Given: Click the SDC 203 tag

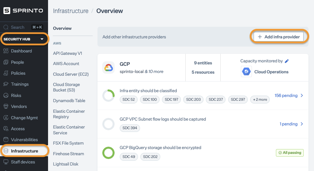Looking at the screenshot, I should pyautogui.click(x=194, y=100).
